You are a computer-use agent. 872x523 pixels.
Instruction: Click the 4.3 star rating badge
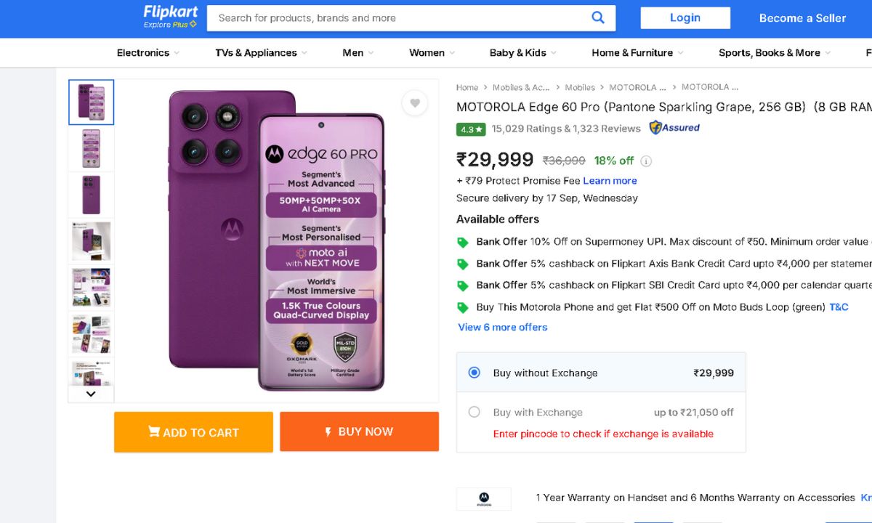tap(470, 129)
